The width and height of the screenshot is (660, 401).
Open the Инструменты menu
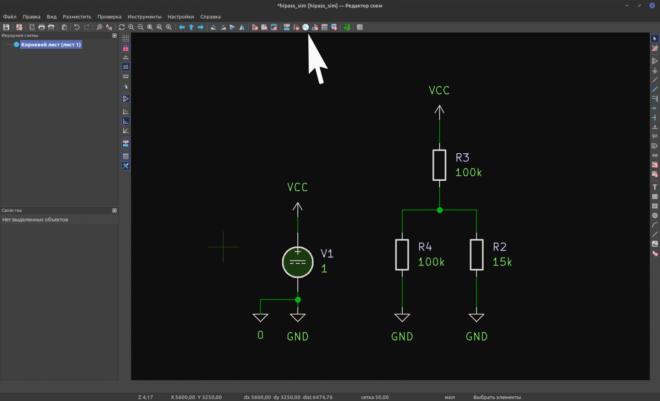point(144,17)
